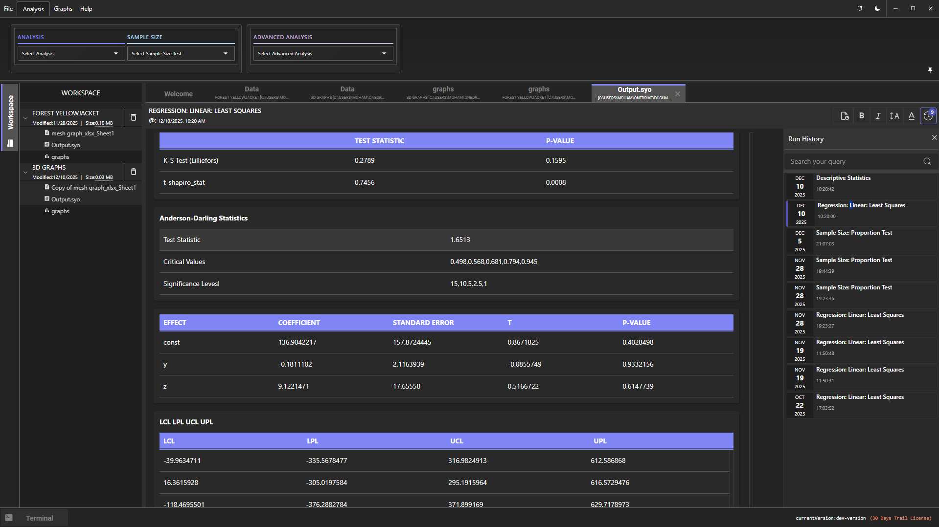The width and height of the screenshot is (939, 527).
Task: Toggle bold formatting in the output toolbar
Action: pos(862,116)
